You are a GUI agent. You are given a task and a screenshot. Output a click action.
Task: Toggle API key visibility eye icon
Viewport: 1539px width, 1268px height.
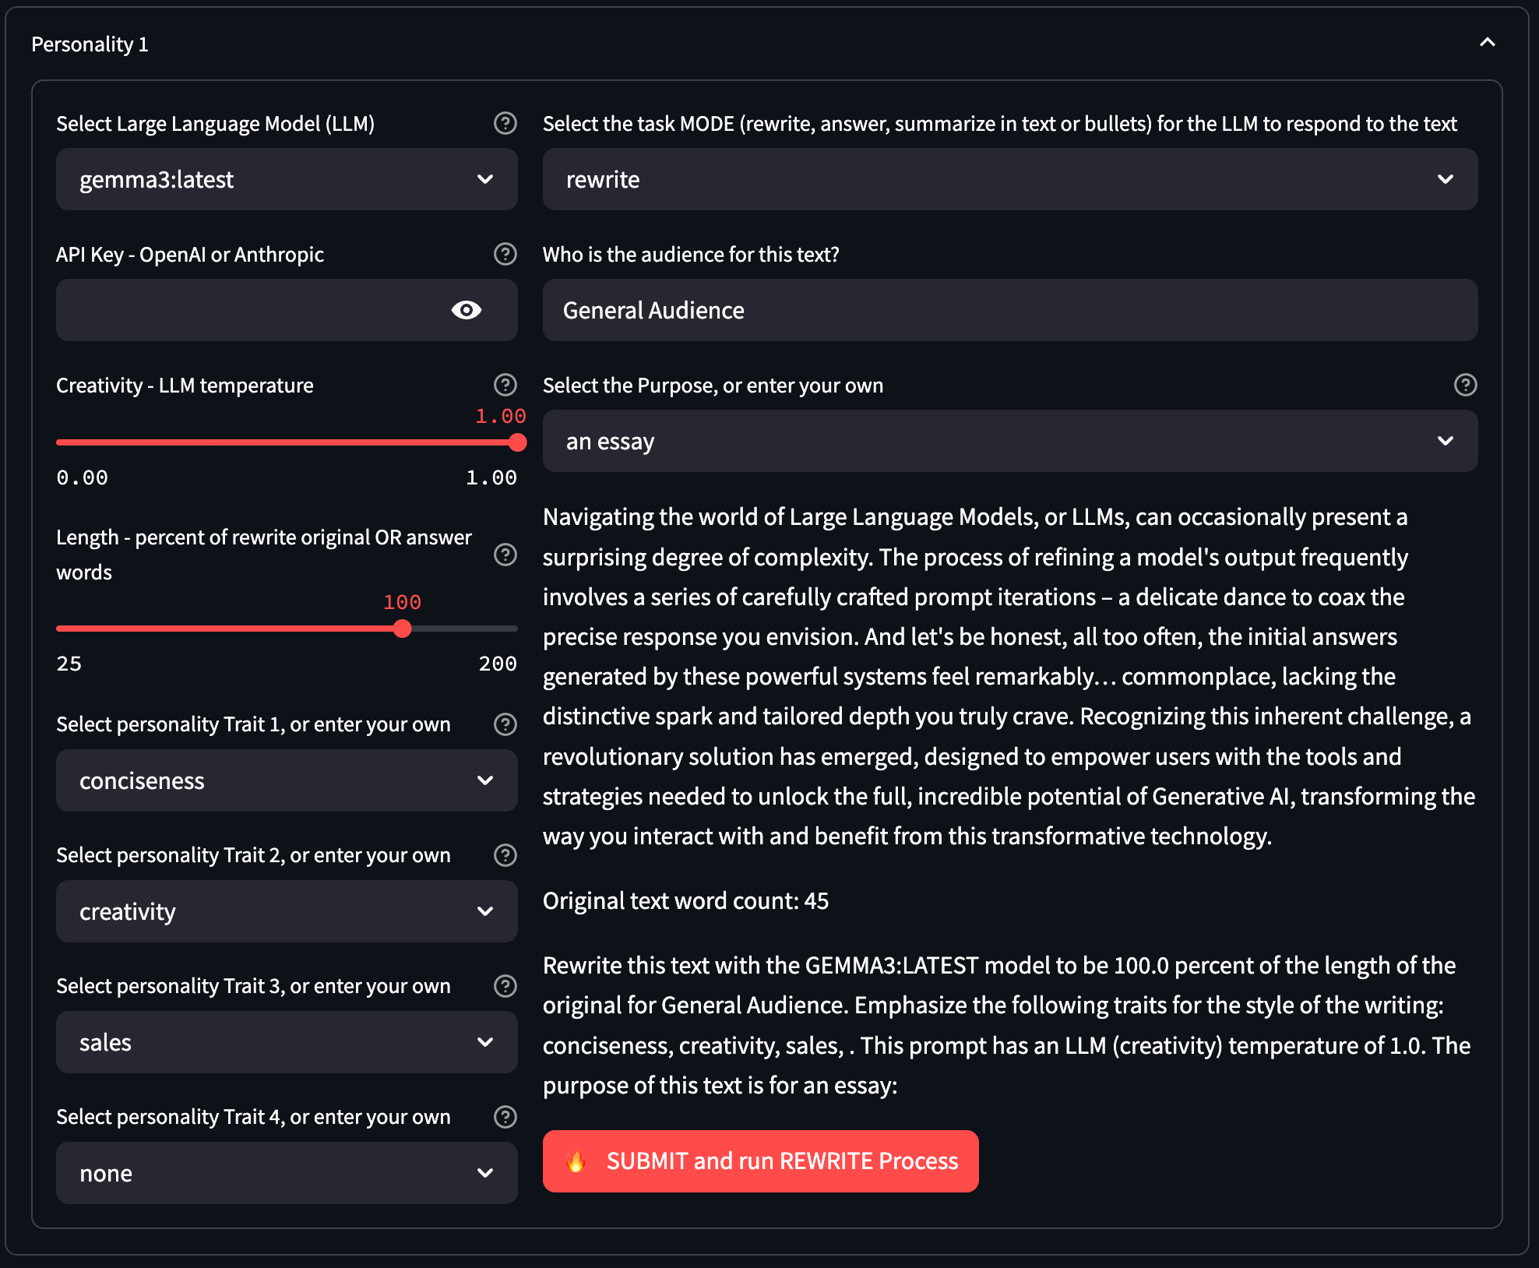click(466, 310)
